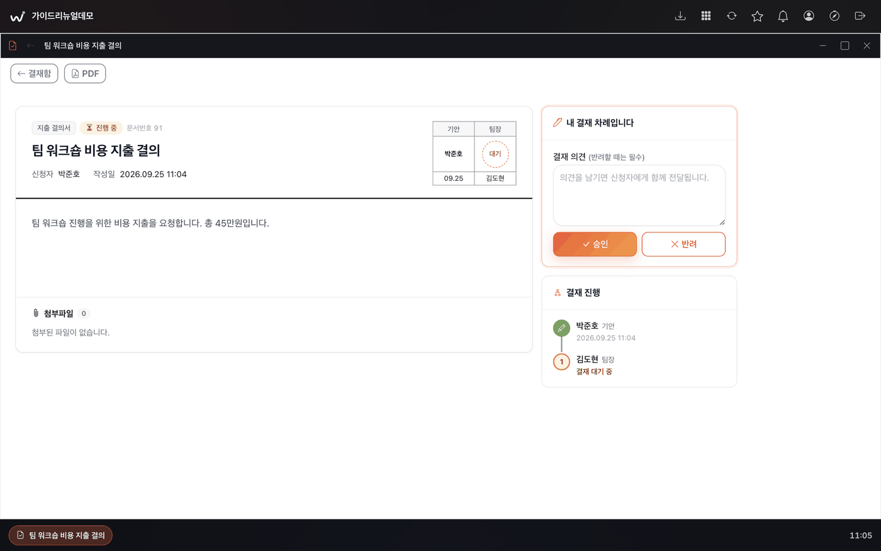Click the 지출 결의서 tag
Image resolution: width=881 pixels, height=551 pixels.
point(54,128)
